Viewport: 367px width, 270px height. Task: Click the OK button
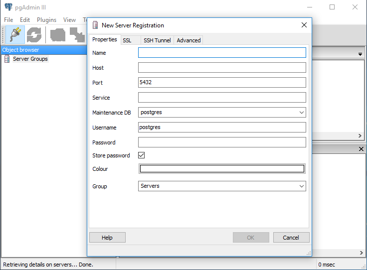point(251,238)
